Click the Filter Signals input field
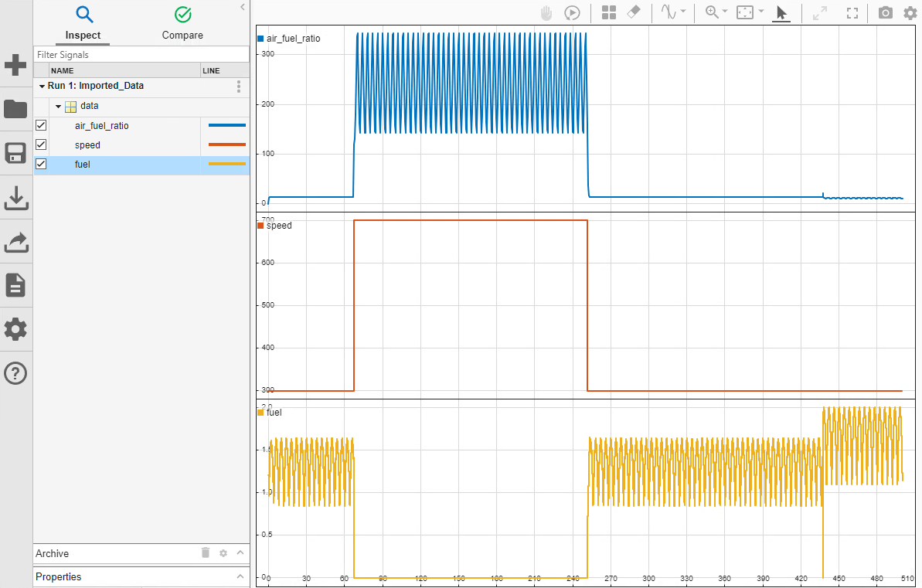 141,54
